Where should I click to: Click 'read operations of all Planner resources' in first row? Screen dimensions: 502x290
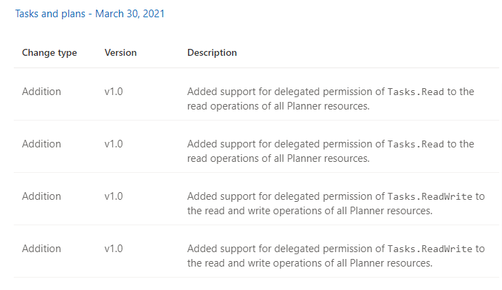[278, 106]
